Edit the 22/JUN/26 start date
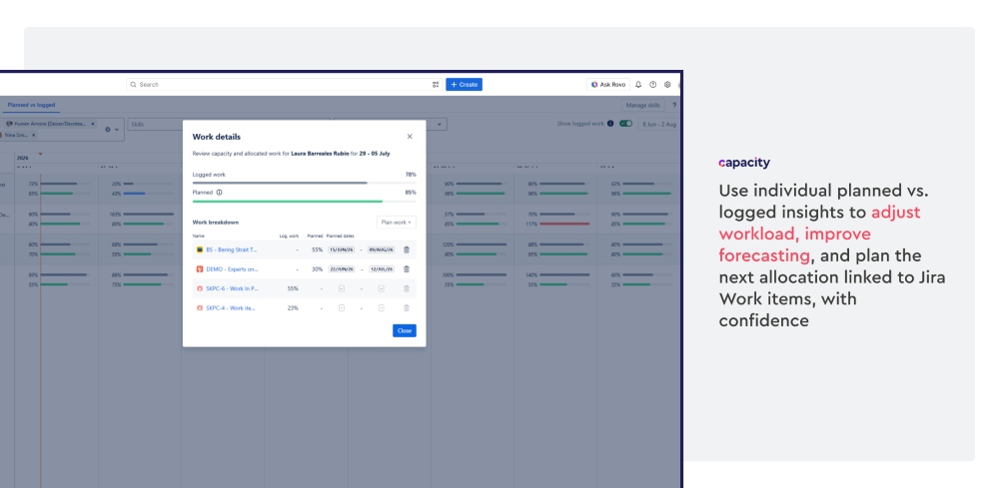This screenshot has height=488, width=999. point(342,269)
